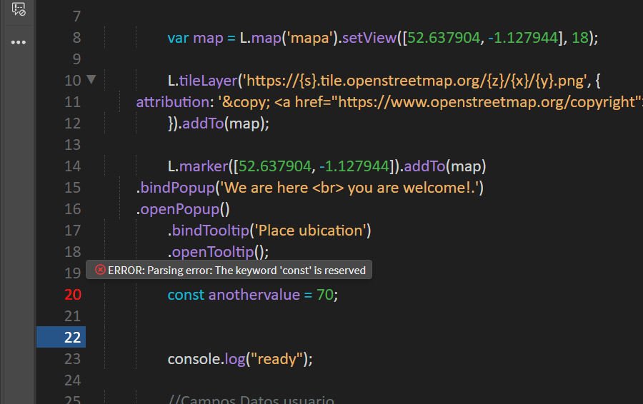
Task: Click the comment/inspection icon in the sidebar
Action: pos(19,9)
